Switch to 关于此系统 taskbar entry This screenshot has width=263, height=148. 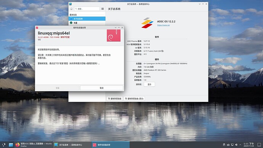pyautogui.click(x=72, y=145)
